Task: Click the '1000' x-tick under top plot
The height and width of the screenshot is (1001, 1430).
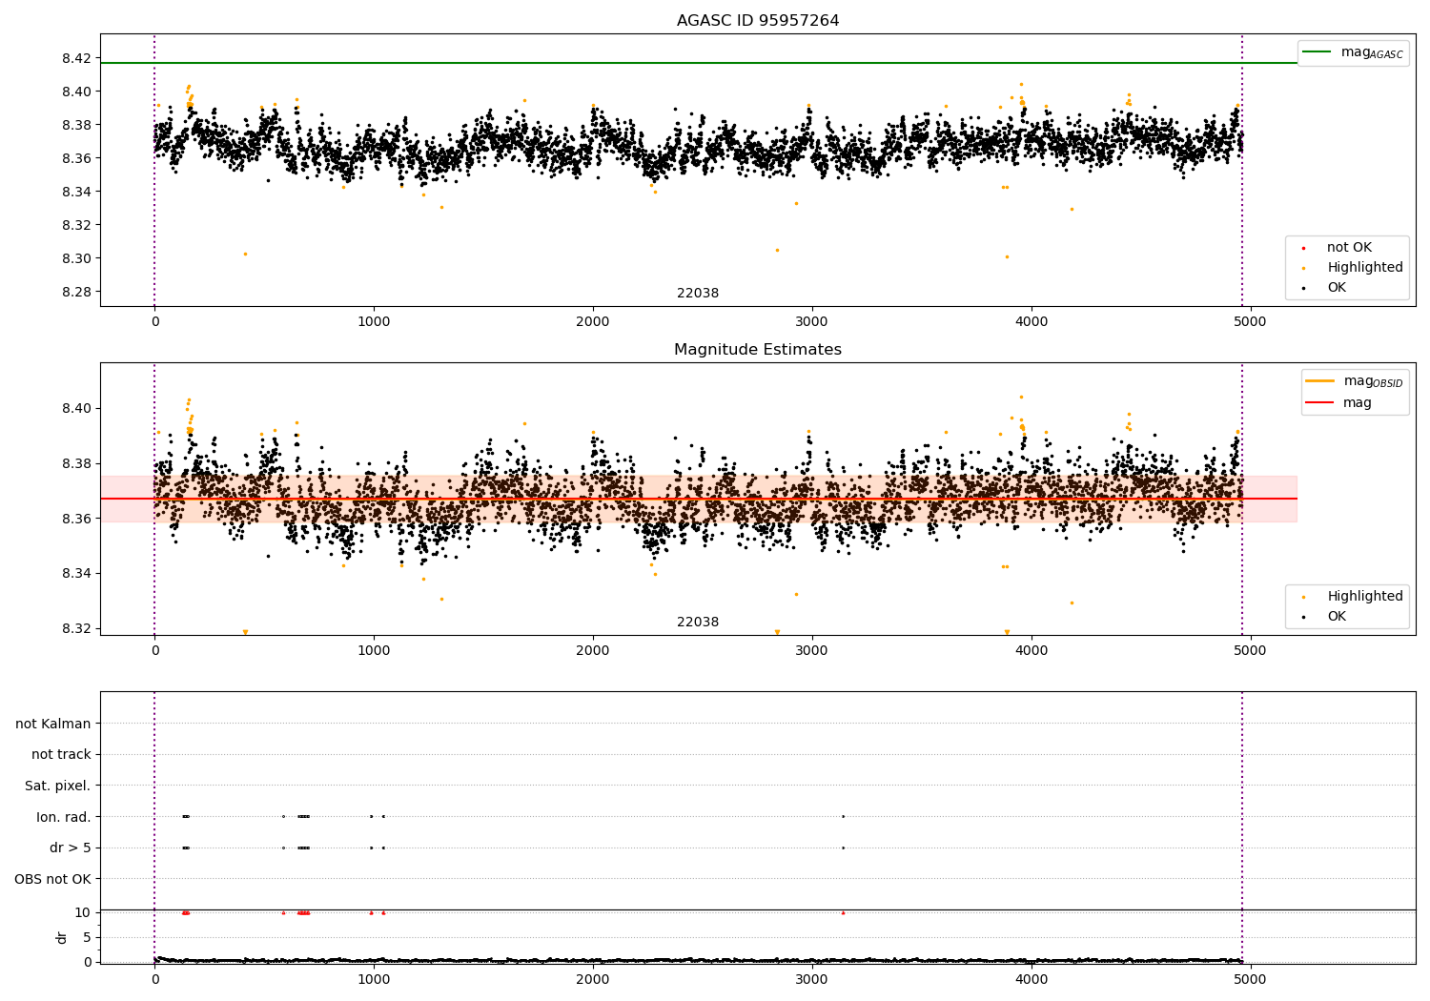Action: (x=374, y=322)
